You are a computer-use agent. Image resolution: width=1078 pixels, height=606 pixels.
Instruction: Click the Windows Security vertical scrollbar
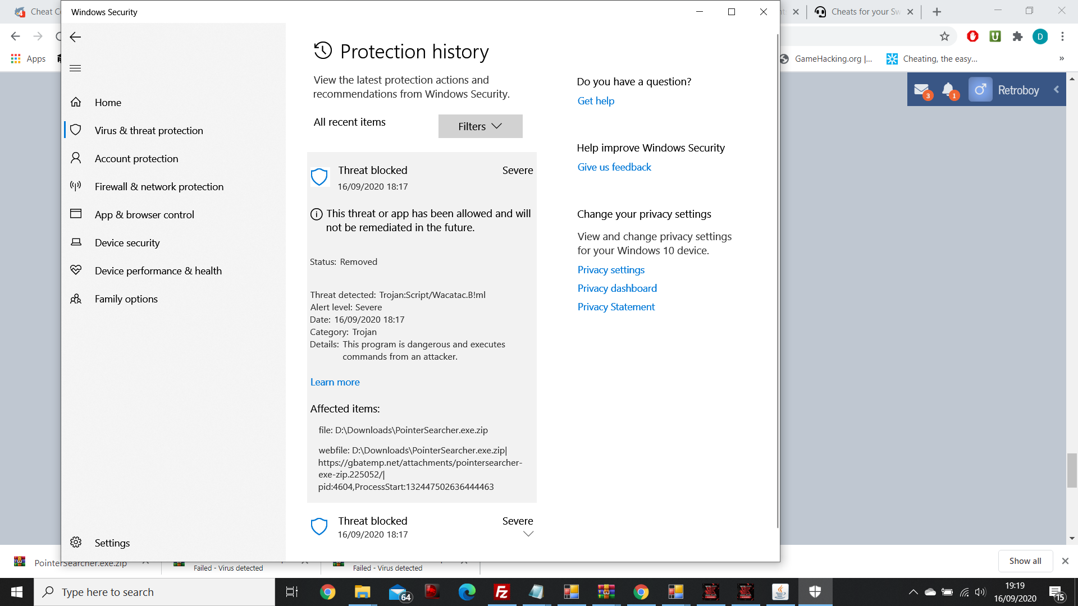[x=777, y=281]
